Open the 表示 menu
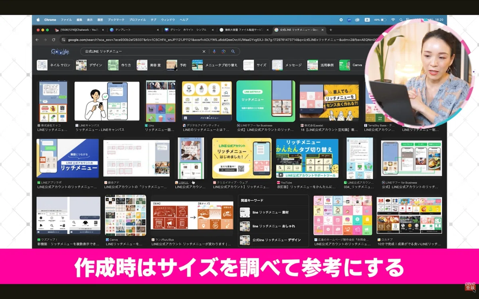This screenshot has height=299, width=479. coord(90,20)
